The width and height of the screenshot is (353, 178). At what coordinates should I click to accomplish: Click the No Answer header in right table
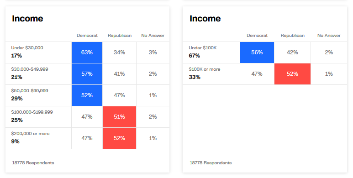329,36
